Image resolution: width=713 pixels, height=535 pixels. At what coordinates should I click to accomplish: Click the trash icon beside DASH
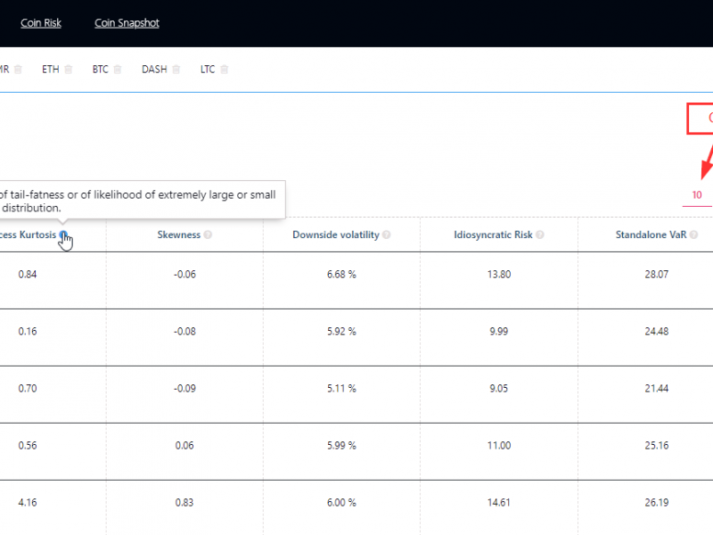(x=176, y=70)
